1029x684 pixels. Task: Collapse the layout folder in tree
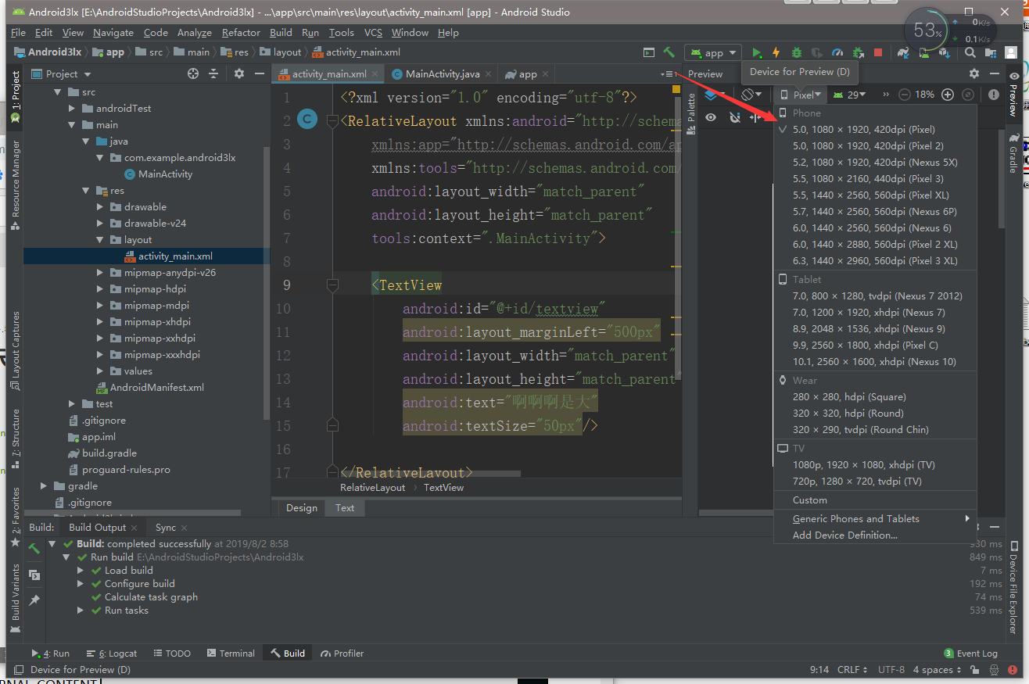[101, 240]
